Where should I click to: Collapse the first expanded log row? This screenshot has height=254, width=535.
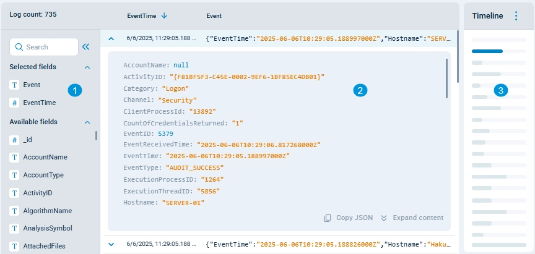click(111, 38)
